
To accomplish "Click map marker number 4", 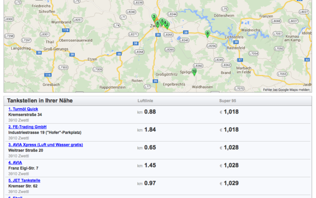I will click(x=165, y=23).
